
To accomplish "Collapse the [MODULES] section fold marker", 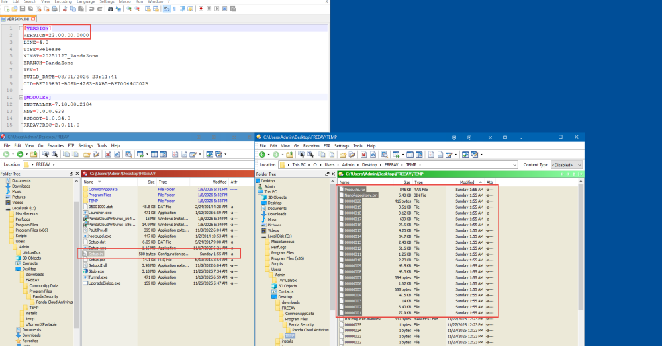I will (x=21, y=97).
